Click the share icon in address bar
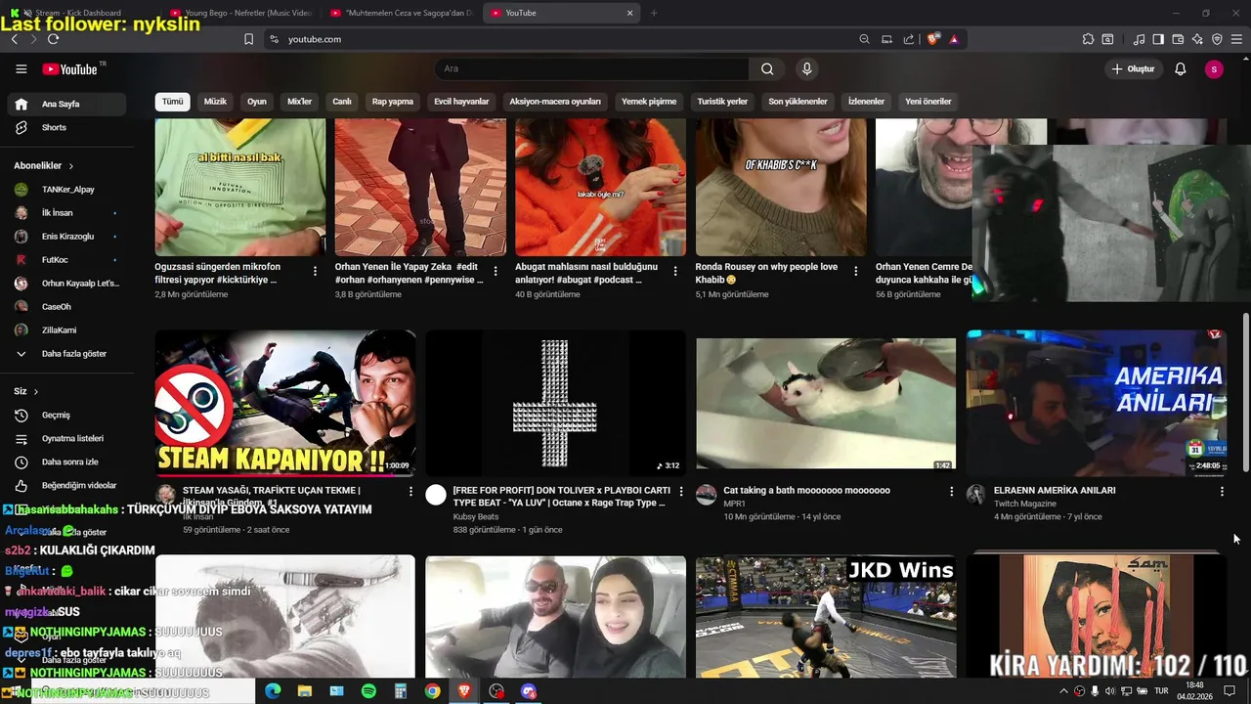The height and width of the screenshot is (704, 1251). 909,39
